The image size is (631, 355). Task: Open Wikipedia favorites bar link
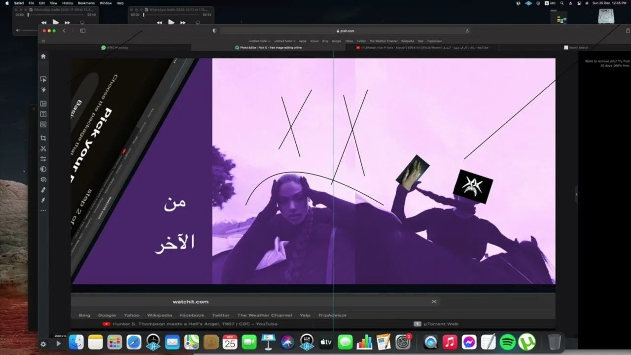[407, 41]
